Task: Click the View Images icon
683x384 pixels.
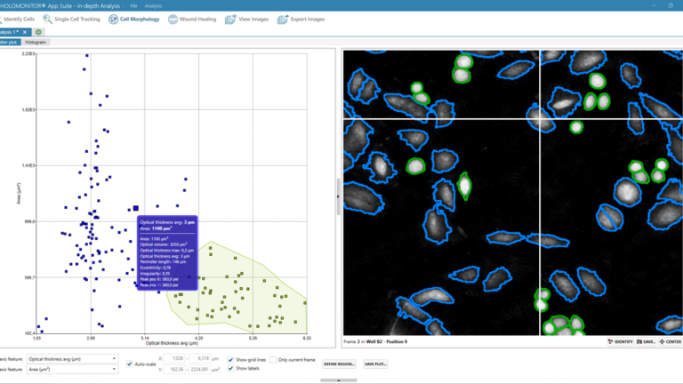Action: point(230,20)
